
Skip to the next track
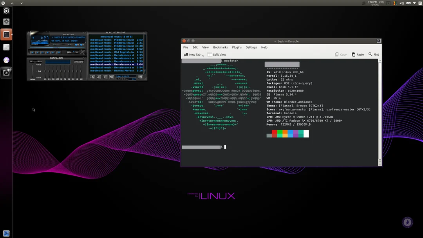click(x=52, y=52)
